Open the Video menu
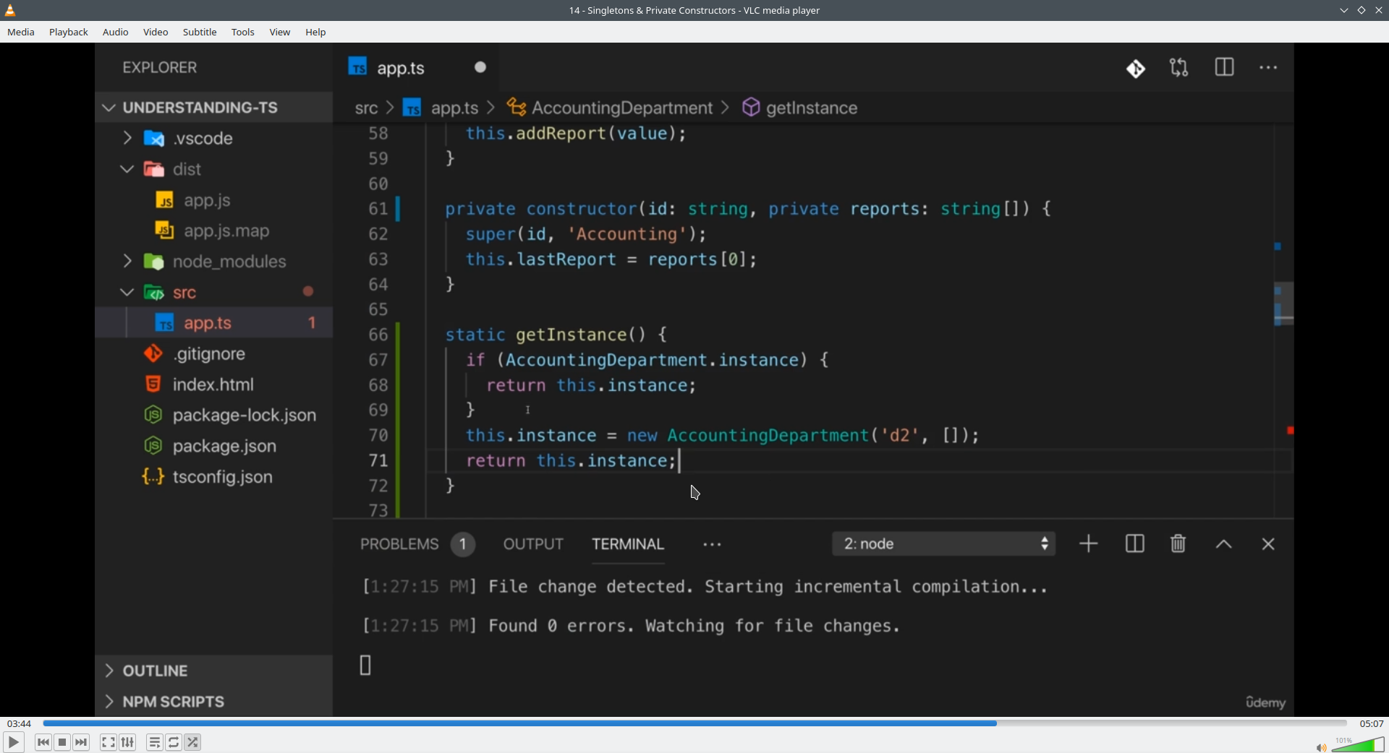1389x753 pixels. click(x=156, y=33)
